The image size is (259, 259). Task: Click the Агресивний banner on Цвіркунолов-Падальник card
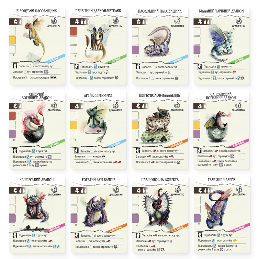pos(177,143)
